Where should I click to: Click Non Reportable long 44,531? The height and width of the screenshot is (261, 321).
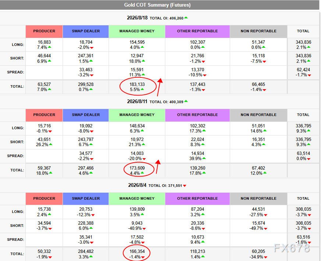tap(258, 209)
